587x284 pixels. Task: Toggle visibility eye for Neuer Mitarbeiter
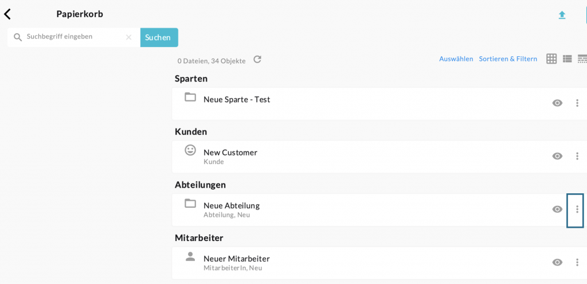pyautogui.click(x=557, y=262)
